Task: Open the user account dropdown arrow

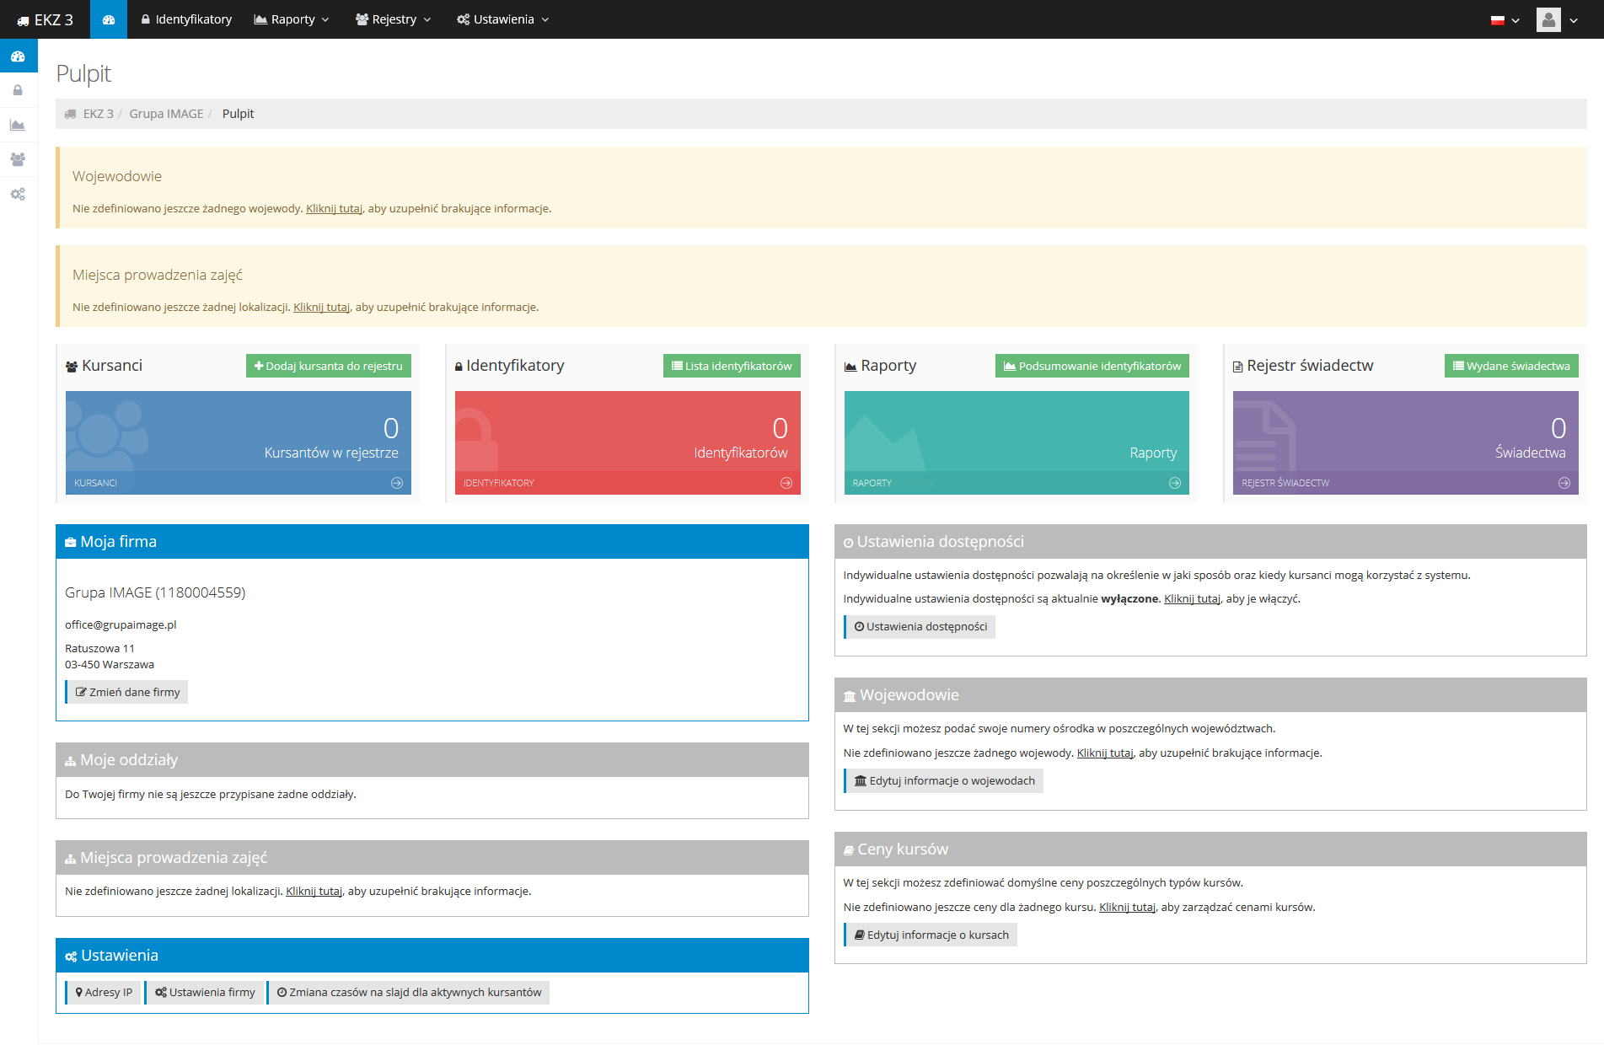Action: tap(1574, 20)
